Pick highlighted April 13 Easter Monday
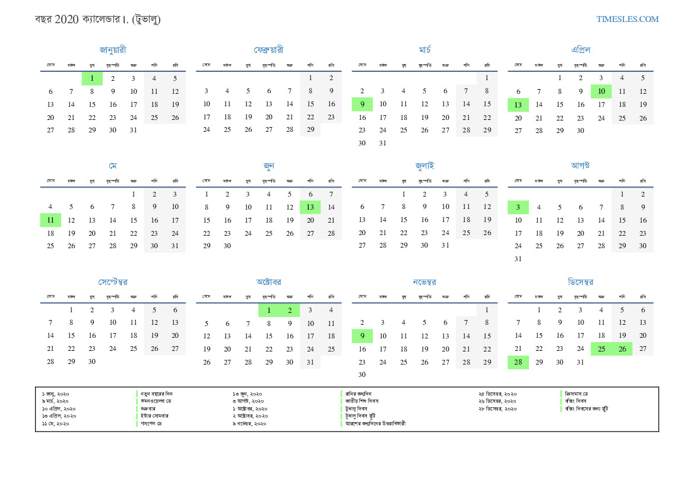Image resolution: width=694 pixels, height=491 pixels. coord(518,104)
